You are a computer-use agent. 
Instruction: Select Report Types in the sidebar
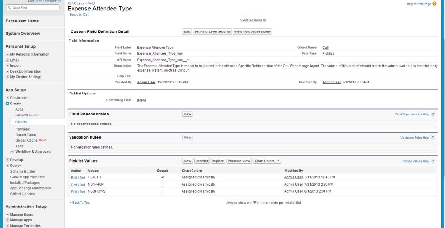[x=25, y=135]
